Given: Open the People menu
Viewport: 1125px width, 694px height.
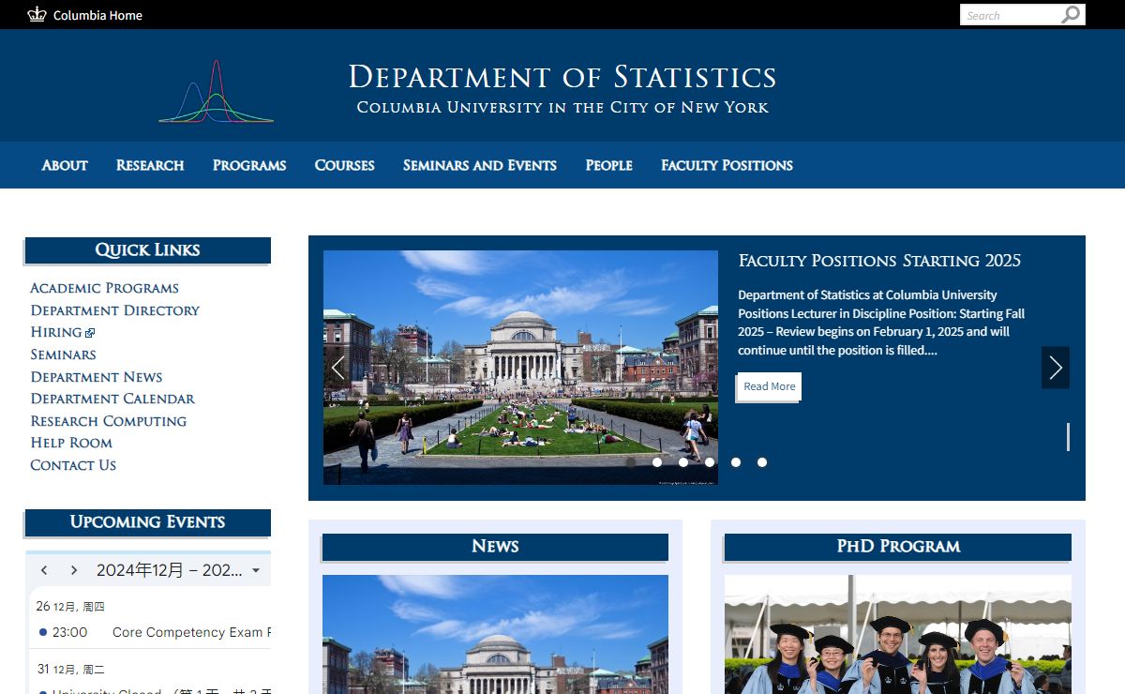Looking at the screenshot, I should point(609,165).
